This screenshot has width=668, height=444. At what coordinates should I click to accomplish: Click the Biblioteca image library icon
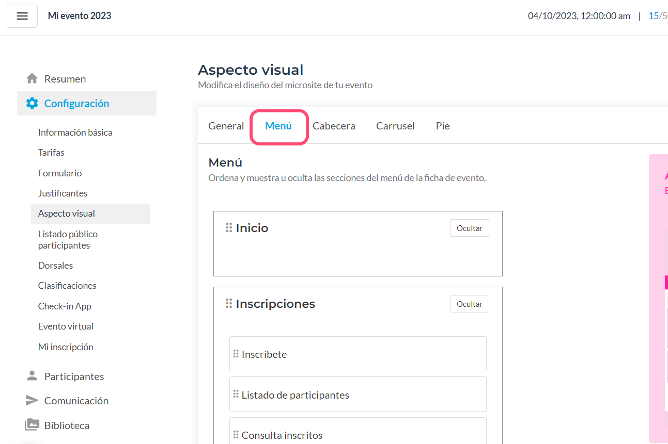pyautogui.click(x=32, y=425)
